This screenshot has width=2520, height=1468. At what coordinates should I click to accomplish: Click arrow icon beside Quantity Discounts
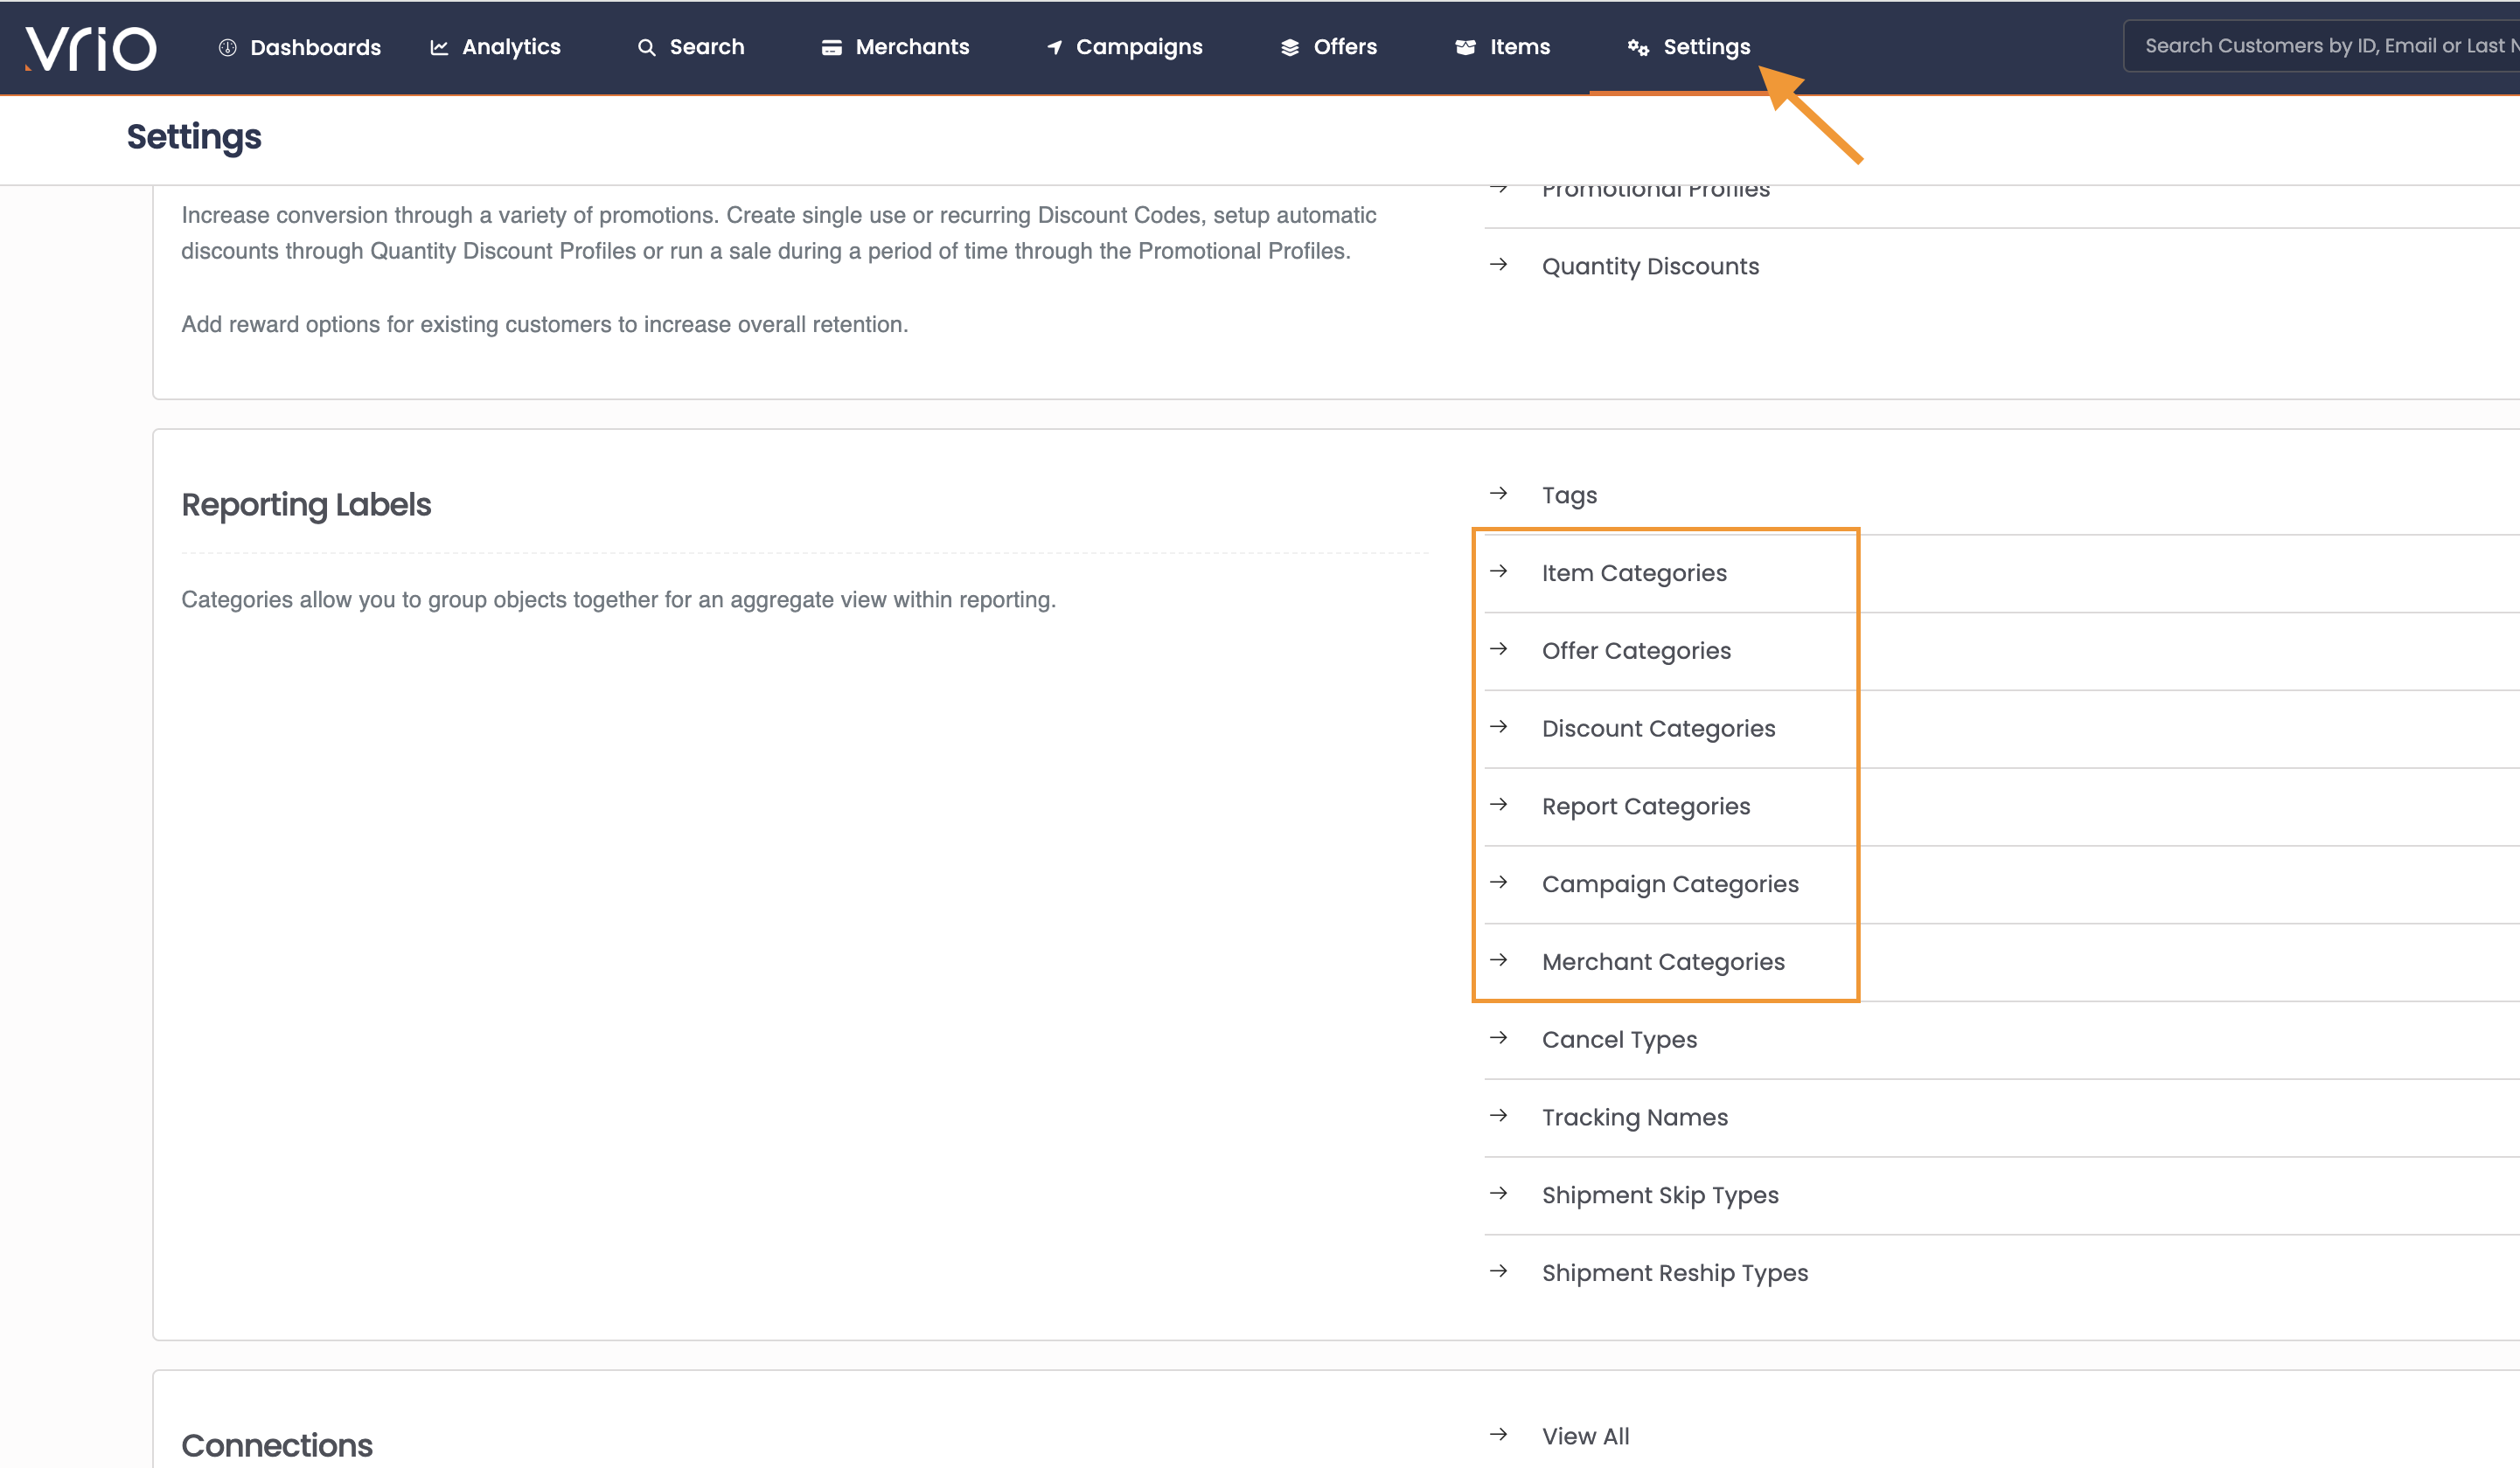click(1498, 265)
